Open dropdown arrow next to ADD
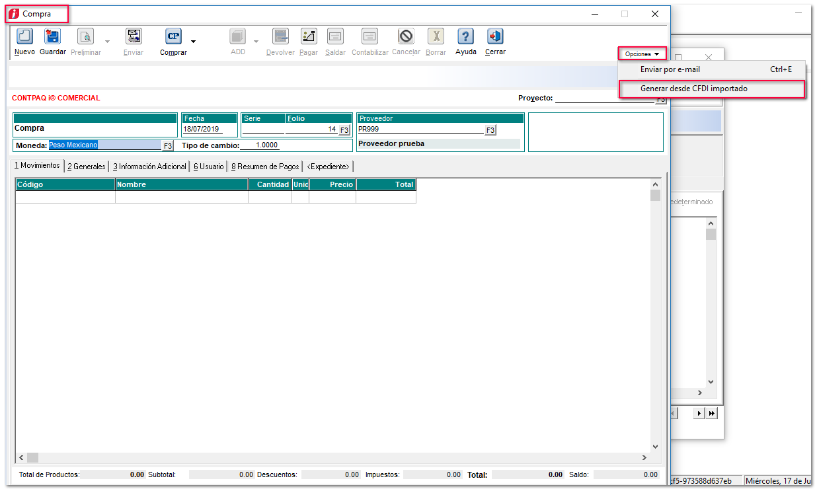817x491 pixels. coord(256,41)
